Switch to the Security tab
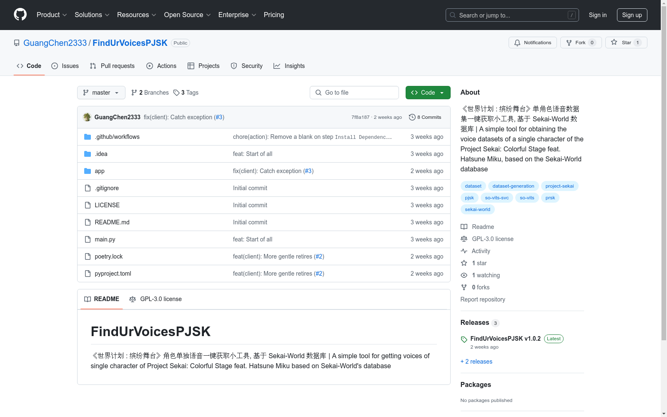This screenshot has width=667, height=417. coord(247,66)
